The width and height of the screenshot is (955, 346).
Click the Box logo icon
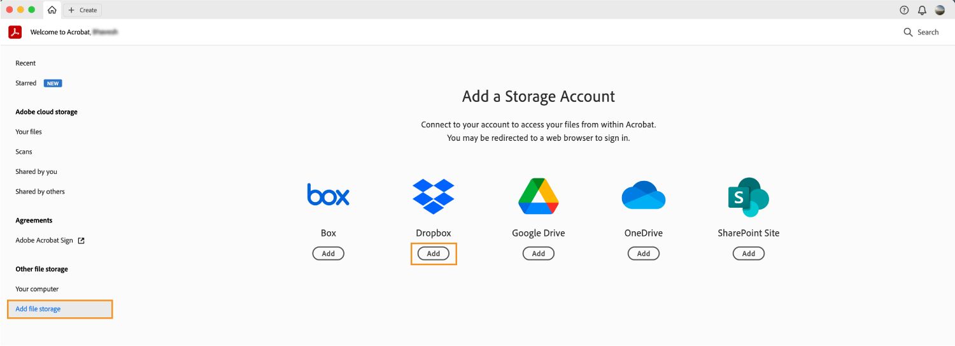[x=328, y=195]
